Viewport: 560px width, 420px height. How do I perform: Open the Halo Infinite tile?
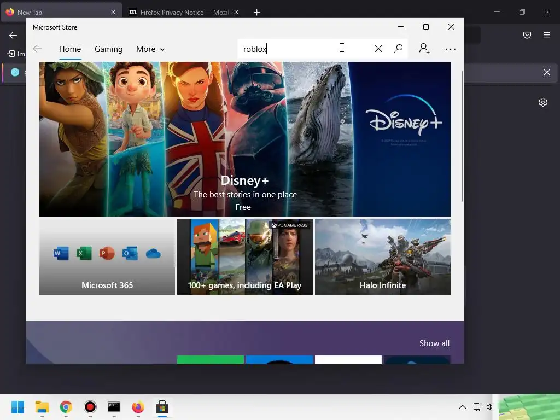pos(383,257)
